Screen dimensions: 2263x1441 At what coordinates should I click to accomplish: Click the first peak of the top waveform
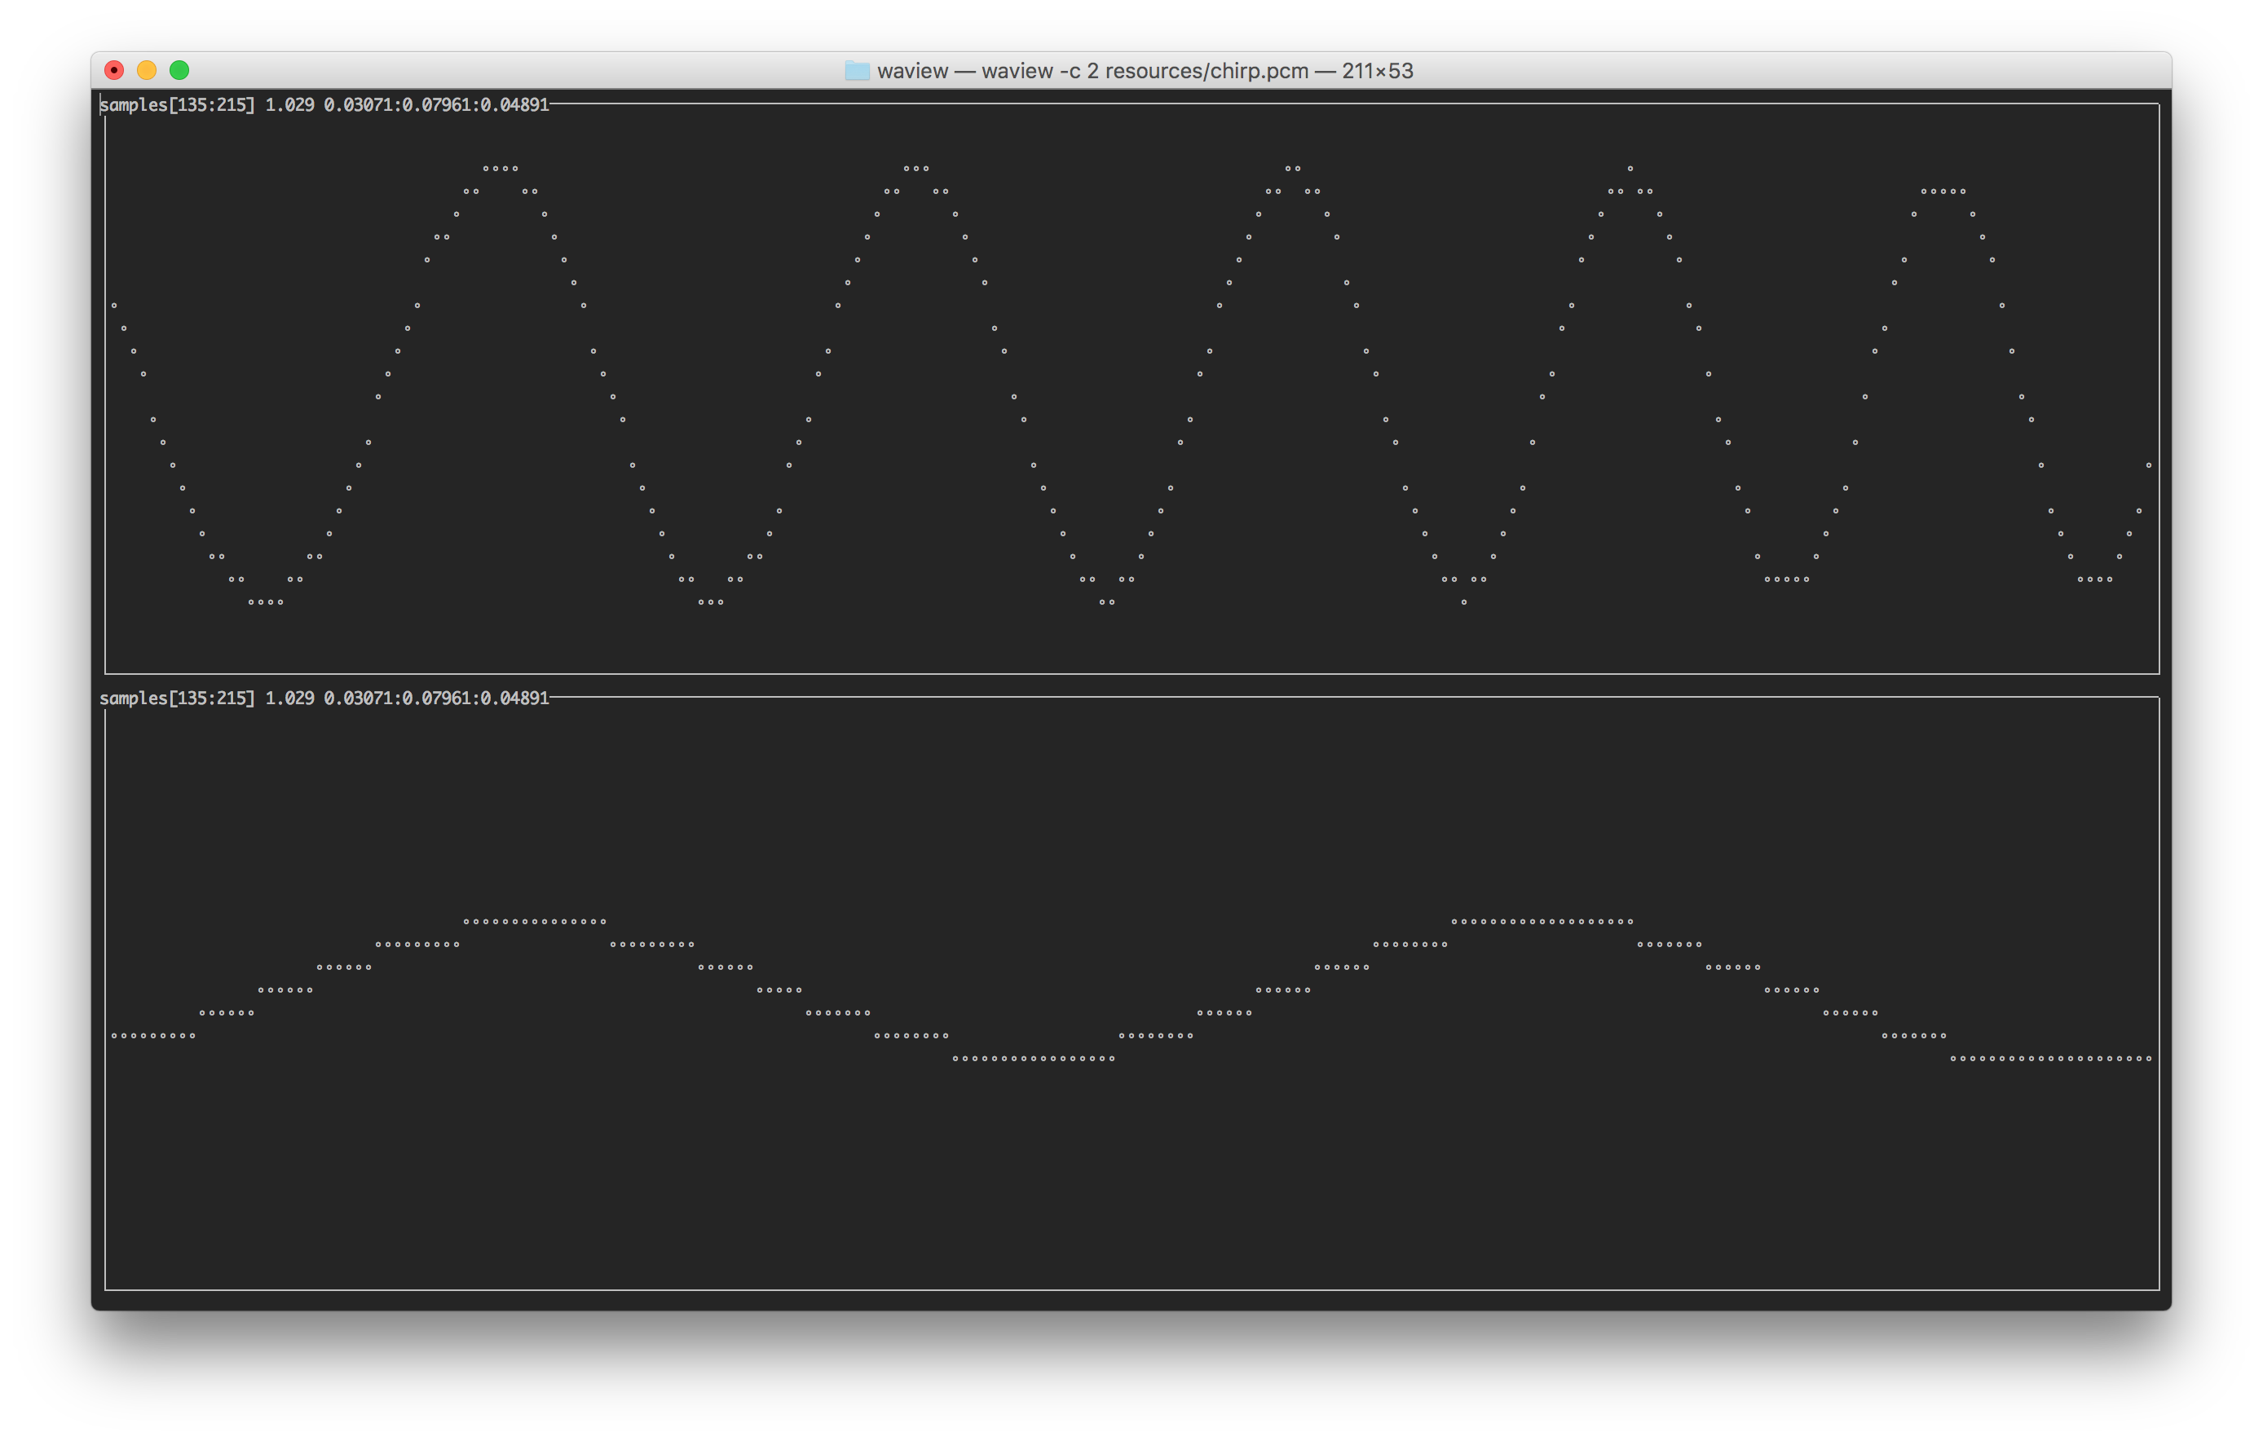click(x=501, y=169)
